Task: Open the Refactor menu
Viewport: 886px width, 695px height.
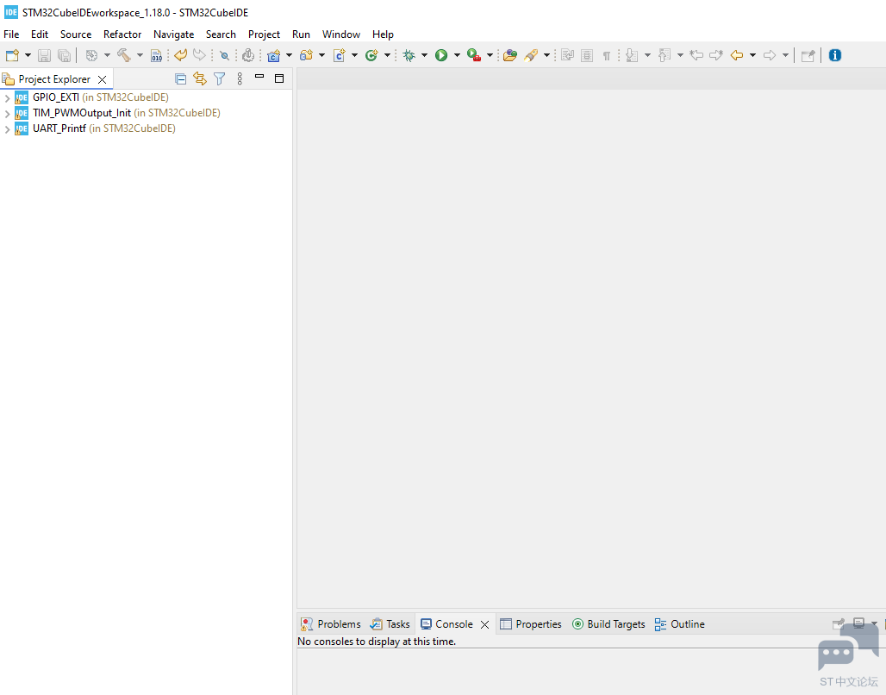Action: [x=122, y=34]
